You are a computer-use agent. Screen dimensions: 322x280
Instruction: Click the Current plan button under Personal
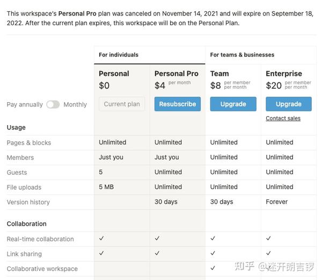pyautogui.click(x=122, y=104)
